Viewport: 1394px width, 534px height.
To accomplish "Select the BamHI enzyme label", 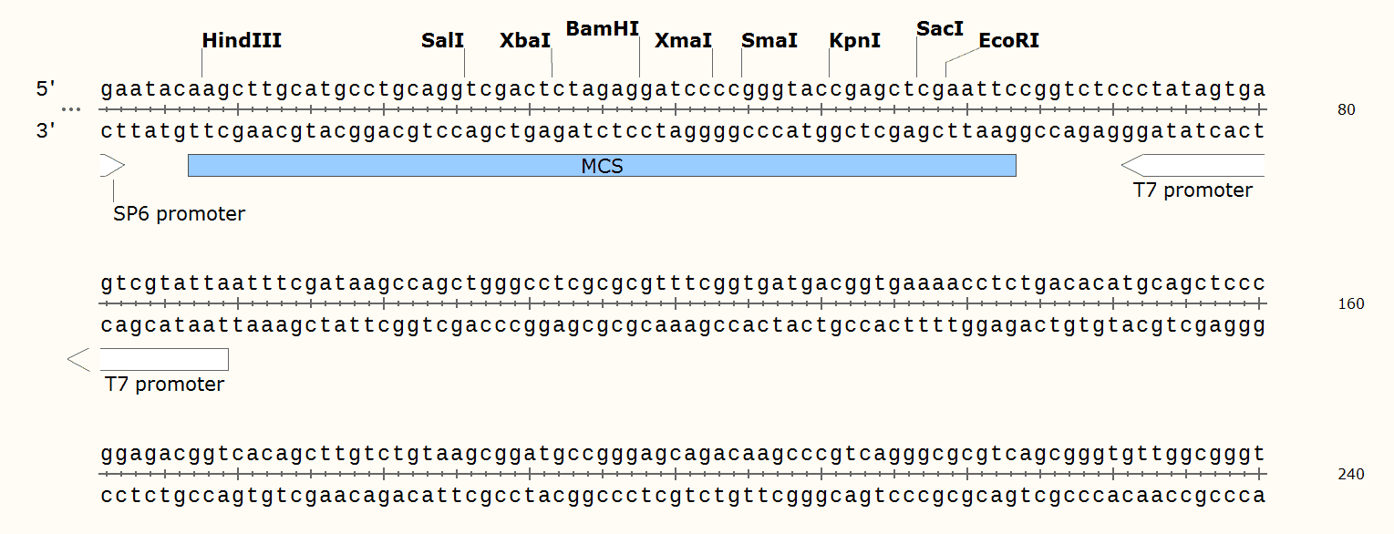I will click(x=603, y=28).
